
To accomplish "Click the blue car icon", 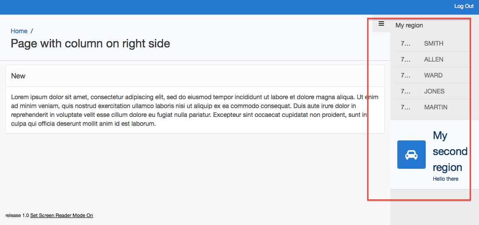I will click(411, 155).
